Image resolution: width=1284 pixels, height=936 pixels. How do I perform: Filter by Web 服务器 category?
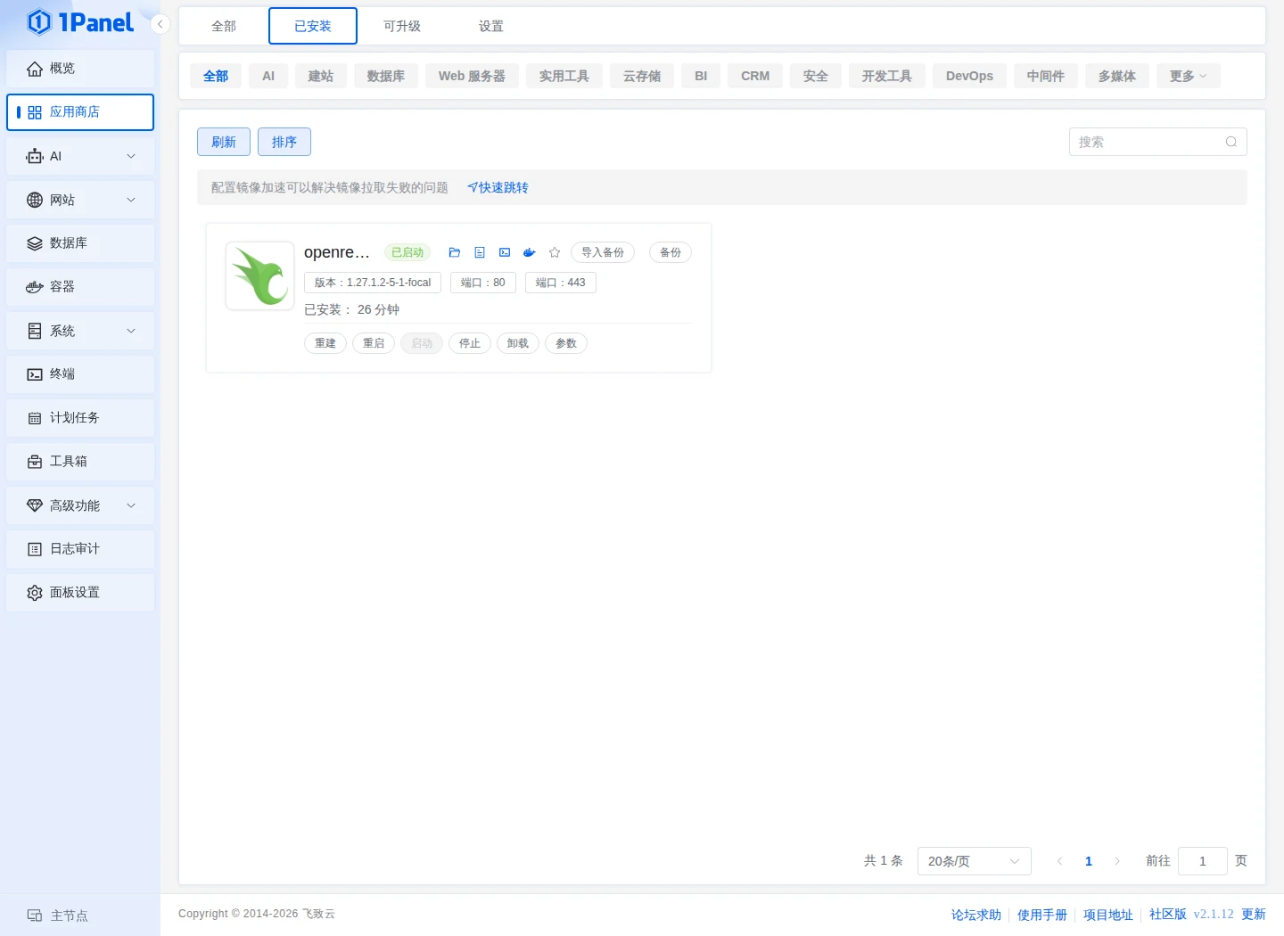[472, 76]
